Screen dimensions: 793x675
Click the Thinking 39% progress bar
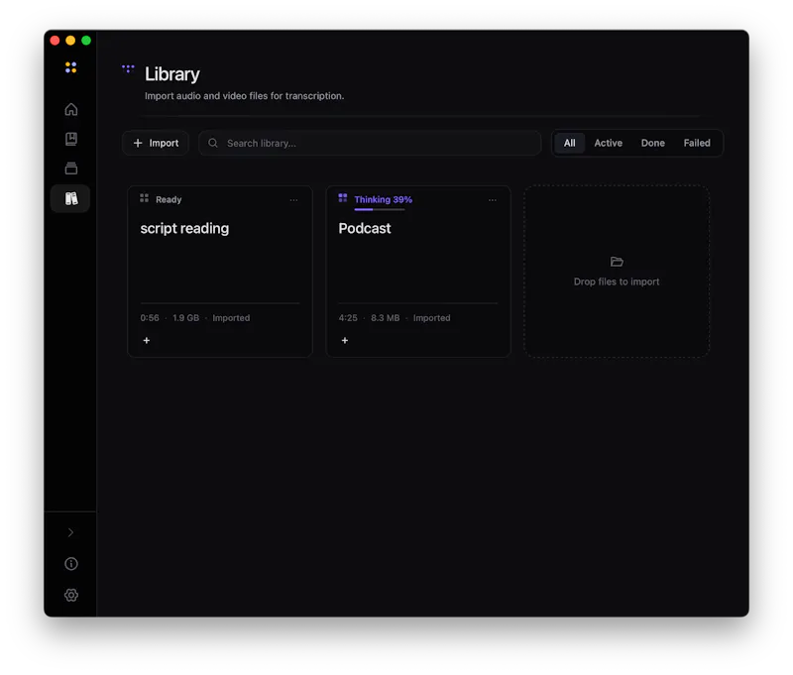click(380, 209)
